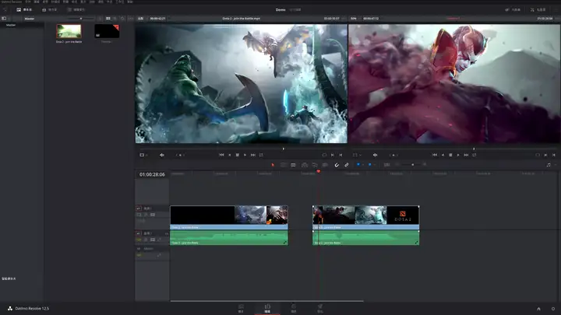Toggle loop playback in timeline viewer

tap(475, 155)
